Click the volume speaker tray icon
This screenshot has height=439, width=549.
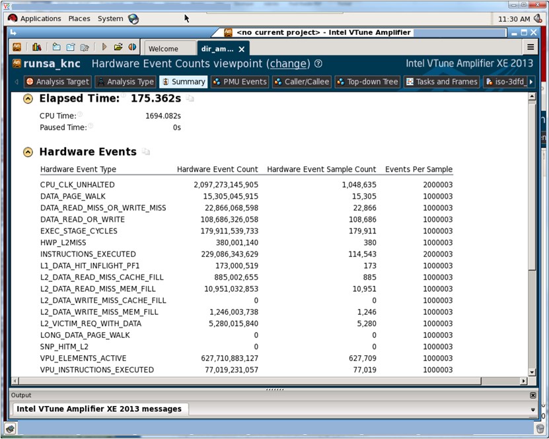[x=538, y=18]
